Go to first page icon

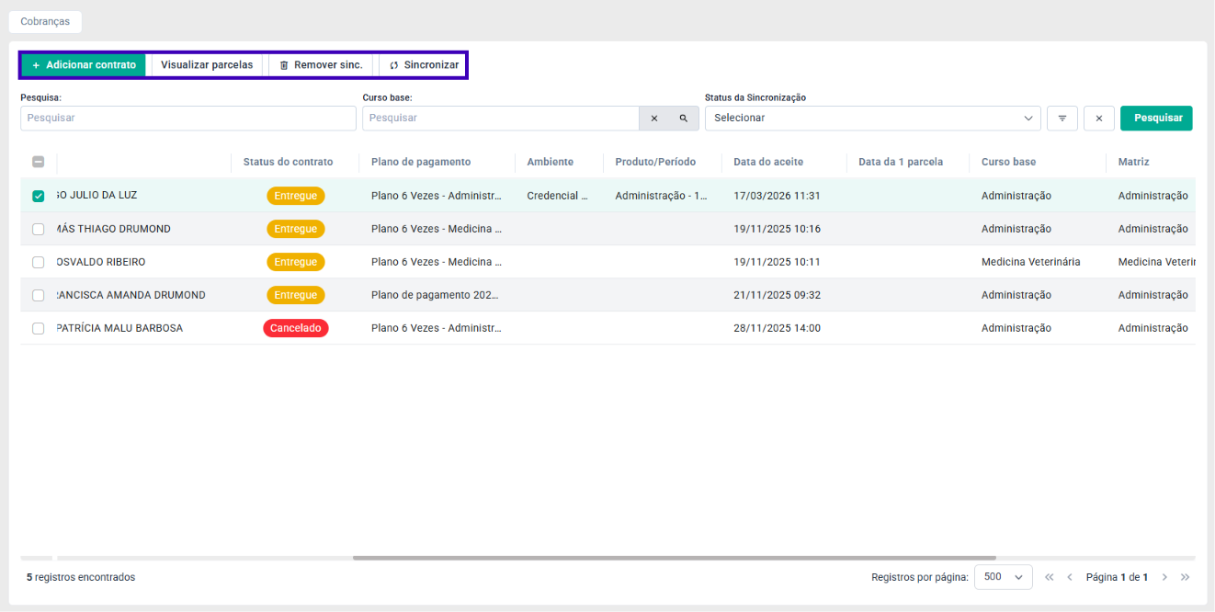pos(1050,577)
